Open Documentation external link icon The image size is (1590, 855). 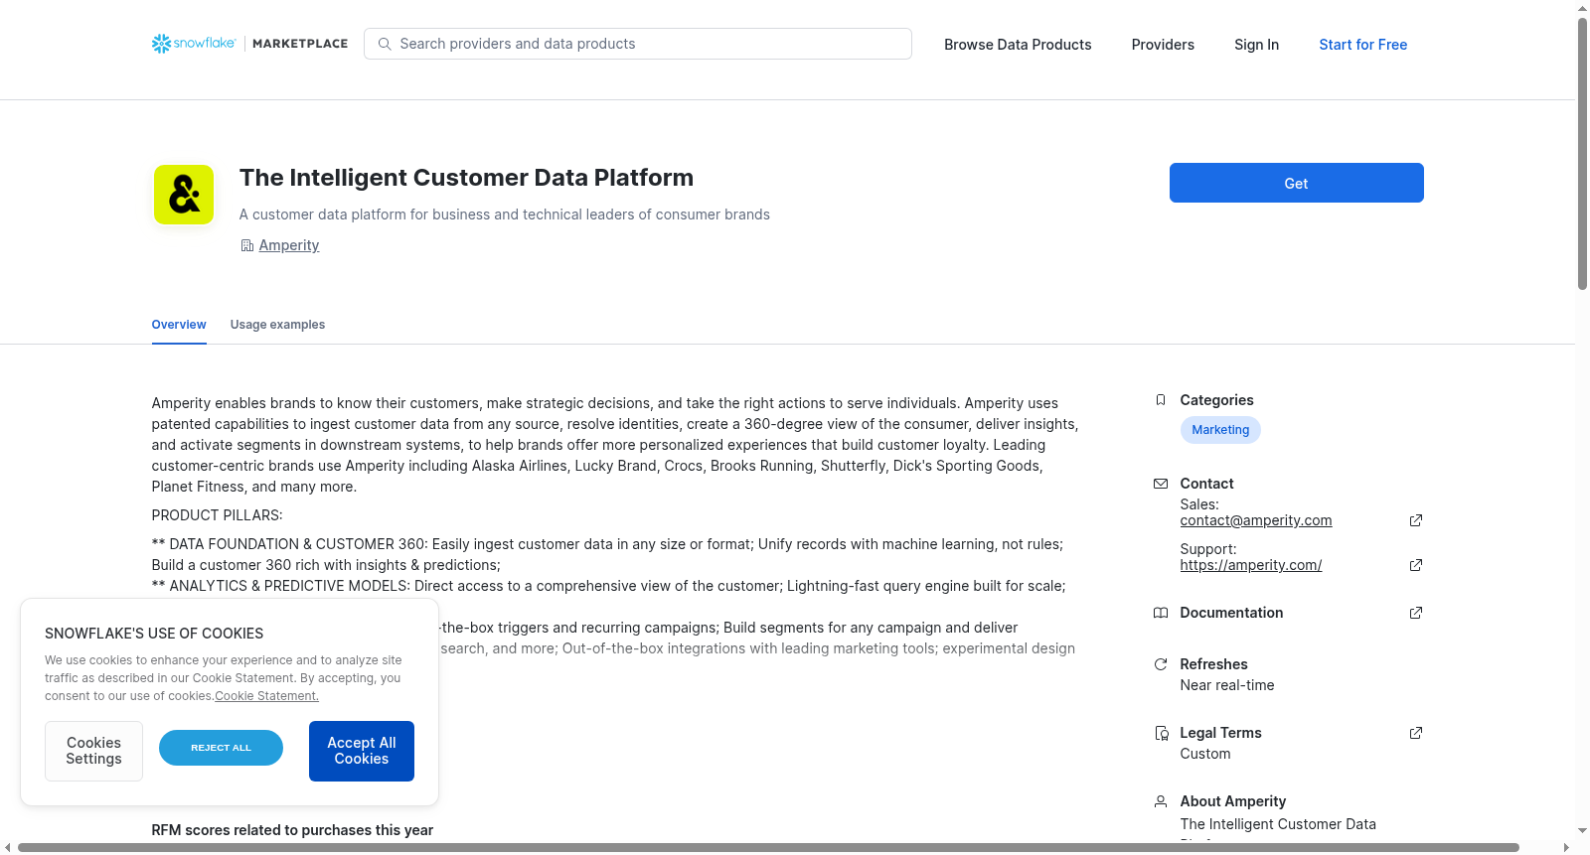point(1416,613)
